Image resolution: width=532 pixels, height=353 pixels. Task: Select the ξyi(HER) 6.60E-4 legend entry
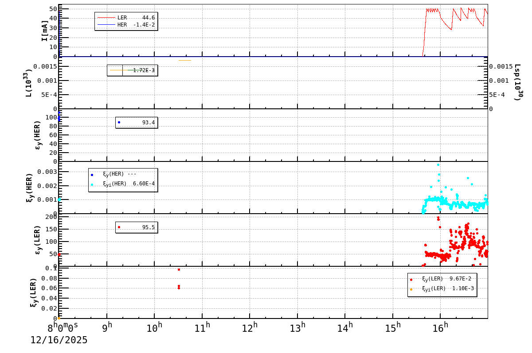[x=123, y=184]
